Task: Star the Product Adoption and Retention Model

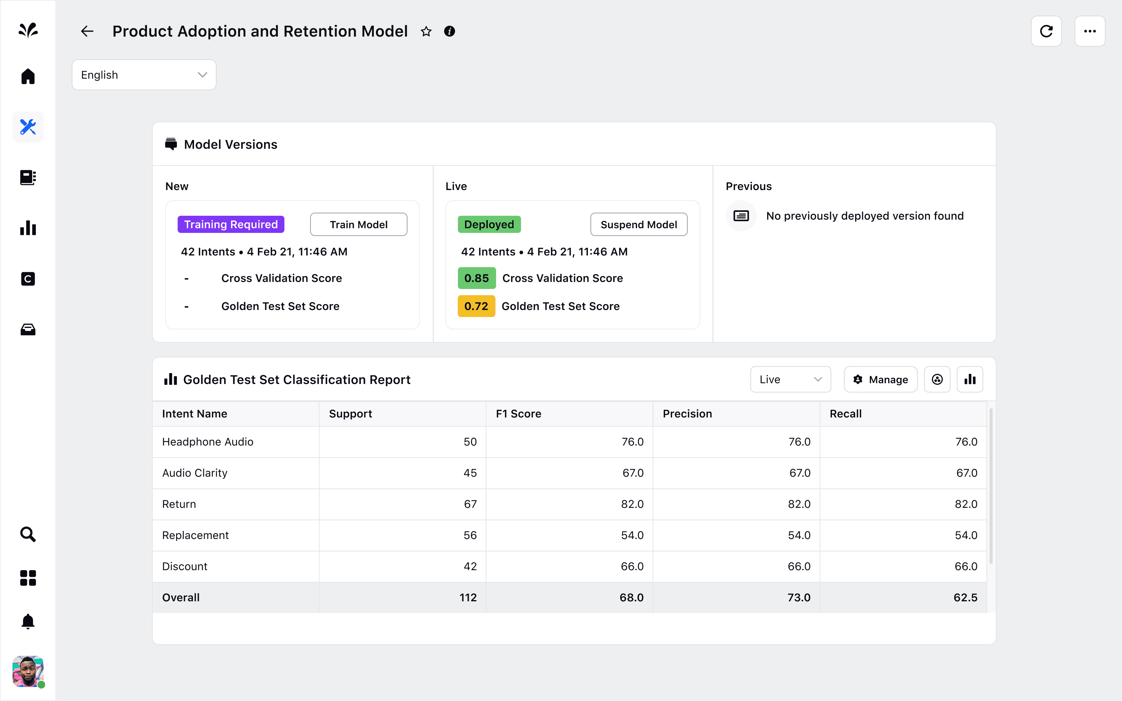Action: coord(426,32)
